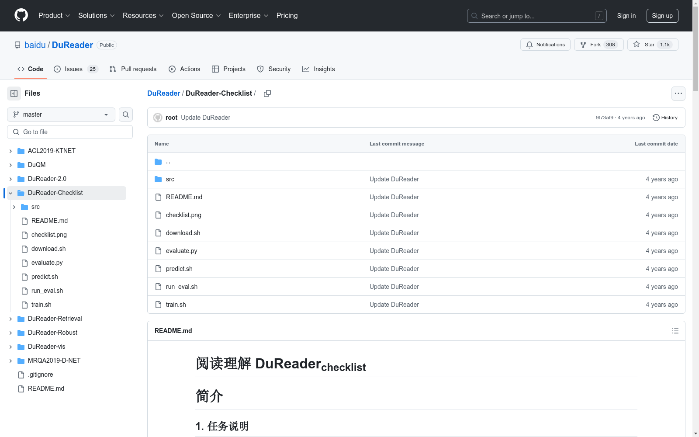
Task: Go to the Pricing page
Action: [287, 15]
